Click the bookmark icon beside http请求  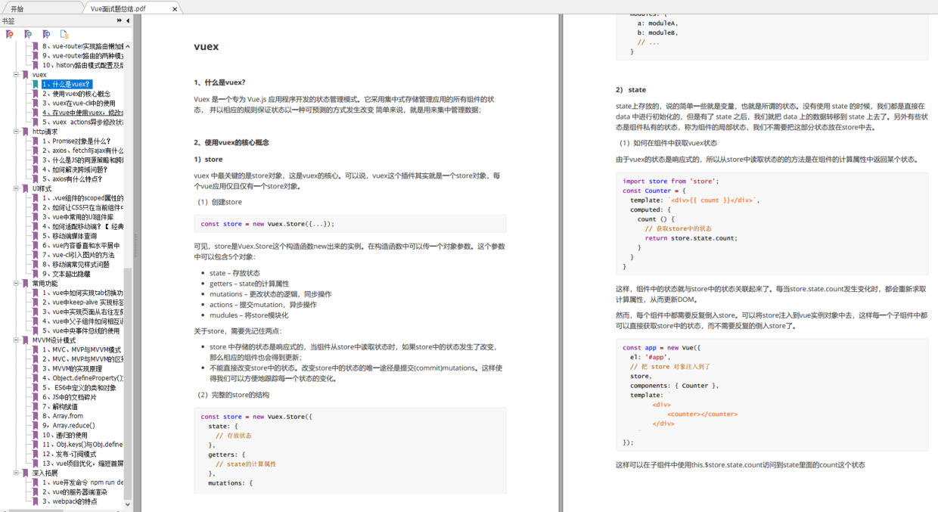point(26,132)
